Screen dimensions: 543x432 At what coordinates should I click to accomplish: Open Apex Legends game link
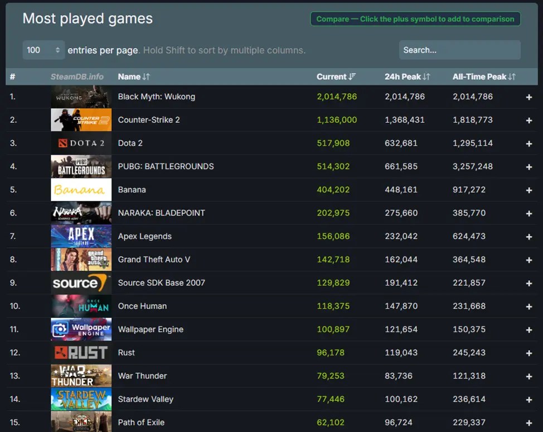coord(145,236)
